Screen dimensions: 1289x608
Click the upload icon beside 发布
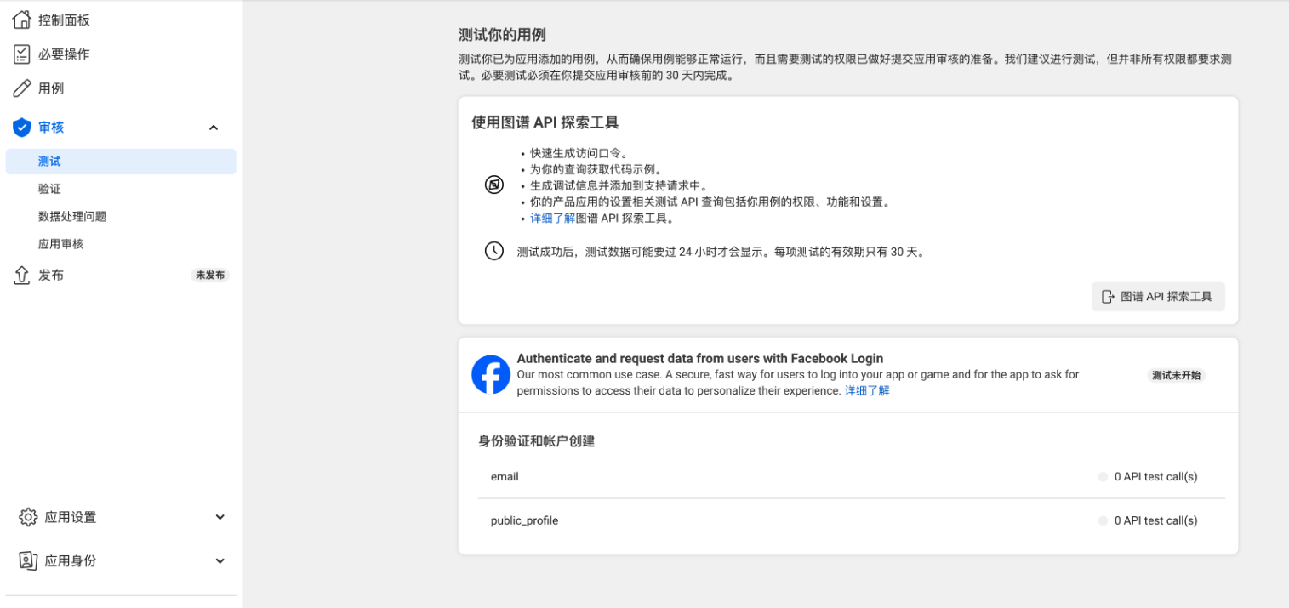tap(22, 276)
